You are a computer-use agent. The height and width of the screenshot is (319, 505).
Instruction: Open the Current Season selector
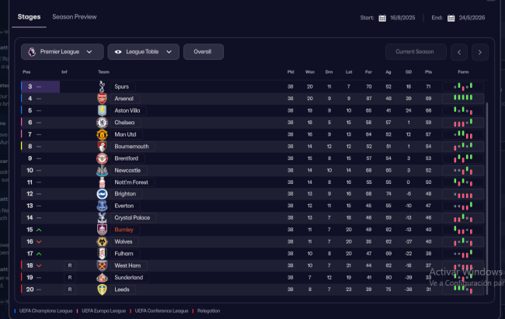(x=414, y=52)
